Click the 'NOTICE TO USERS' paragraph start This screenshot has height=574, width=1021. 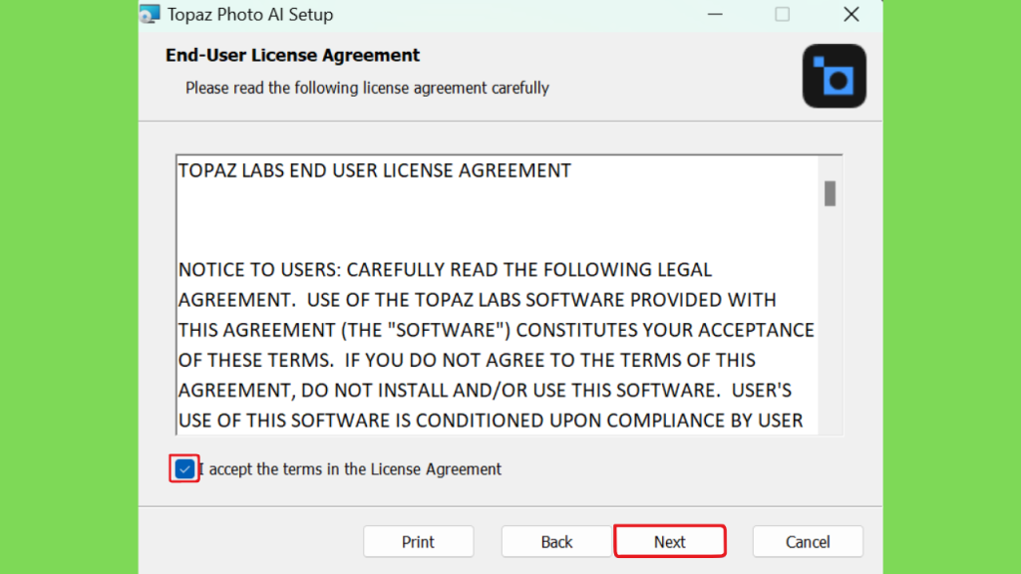coord(260,269)
